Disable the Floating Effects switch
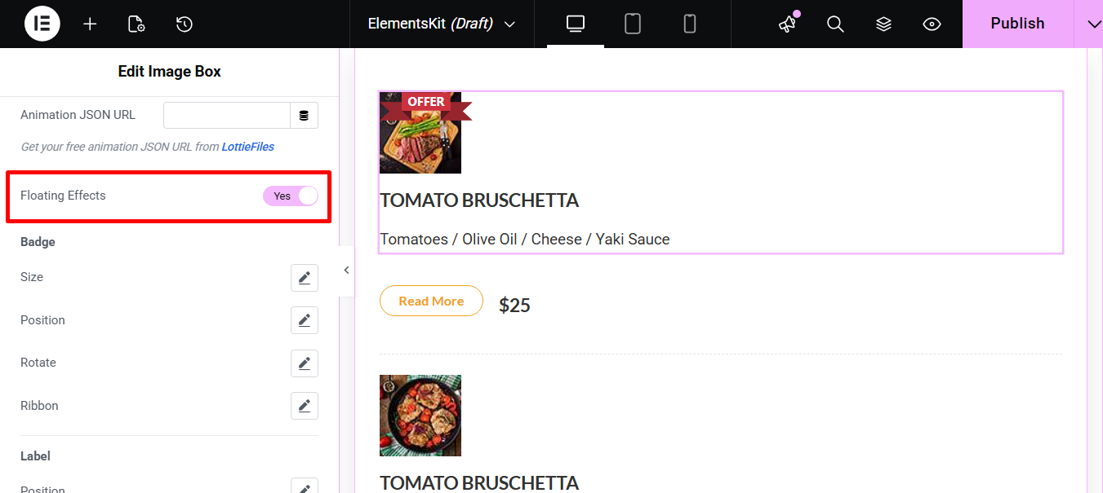This screenshot has height=493, width=1103. click(x=290, y=196)
